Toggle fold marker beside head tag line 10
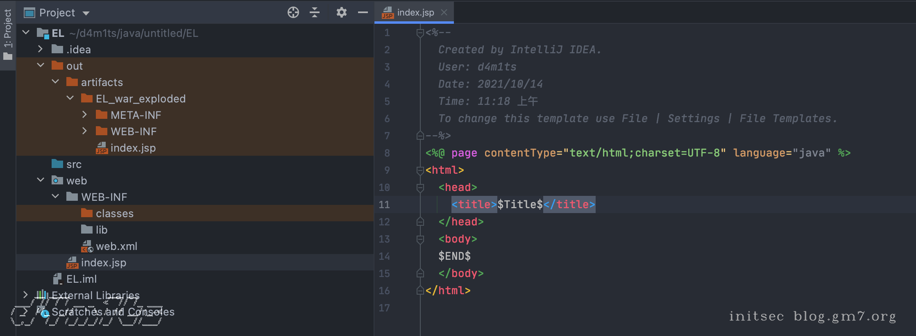916x336 pixels. click(x=420, y=187)
